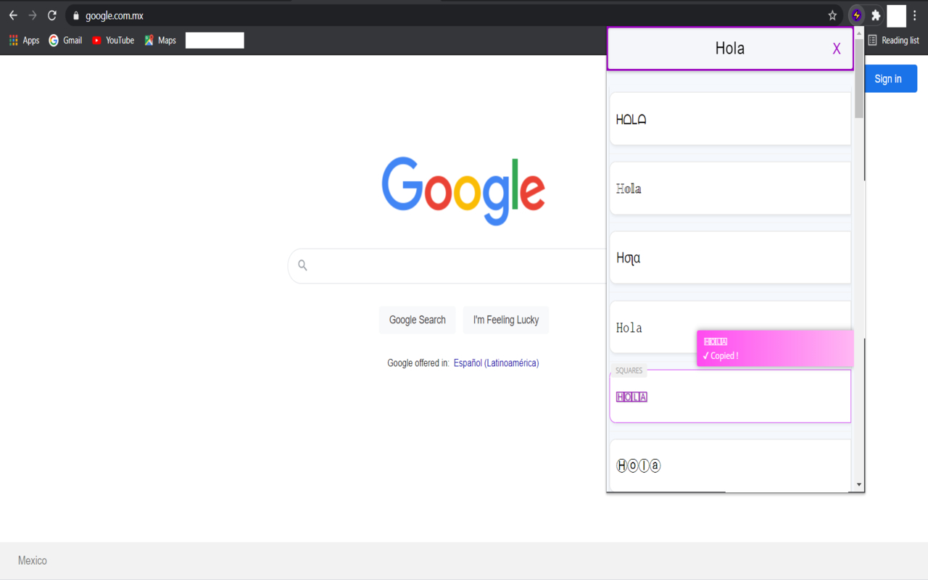Screen dimensions: 928x580
Task: Click the profile avatar square in toolbar
Action: coord(897,15)
